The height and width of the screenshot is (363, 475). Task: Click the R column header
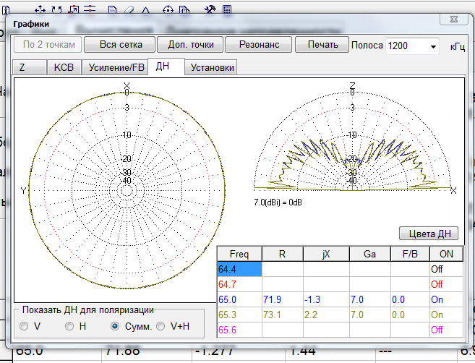click(283, 254)
